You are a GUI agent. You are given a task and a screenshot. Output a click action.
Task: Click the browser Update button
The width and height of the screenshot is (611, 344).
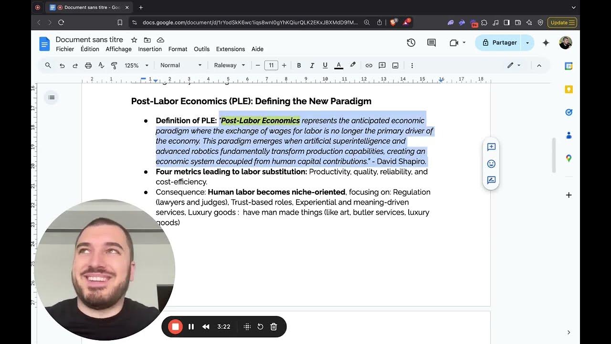[x=562, y=22]
